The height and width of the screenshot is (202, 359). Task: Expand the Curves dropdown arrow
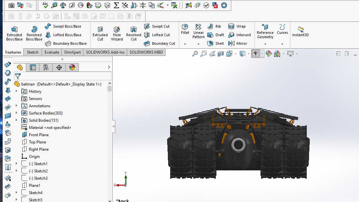pos(282,44)
